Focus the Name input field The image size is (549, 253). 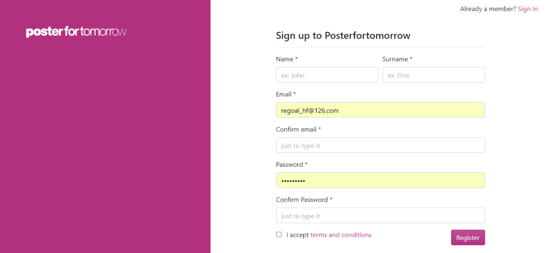pos(327,75)
